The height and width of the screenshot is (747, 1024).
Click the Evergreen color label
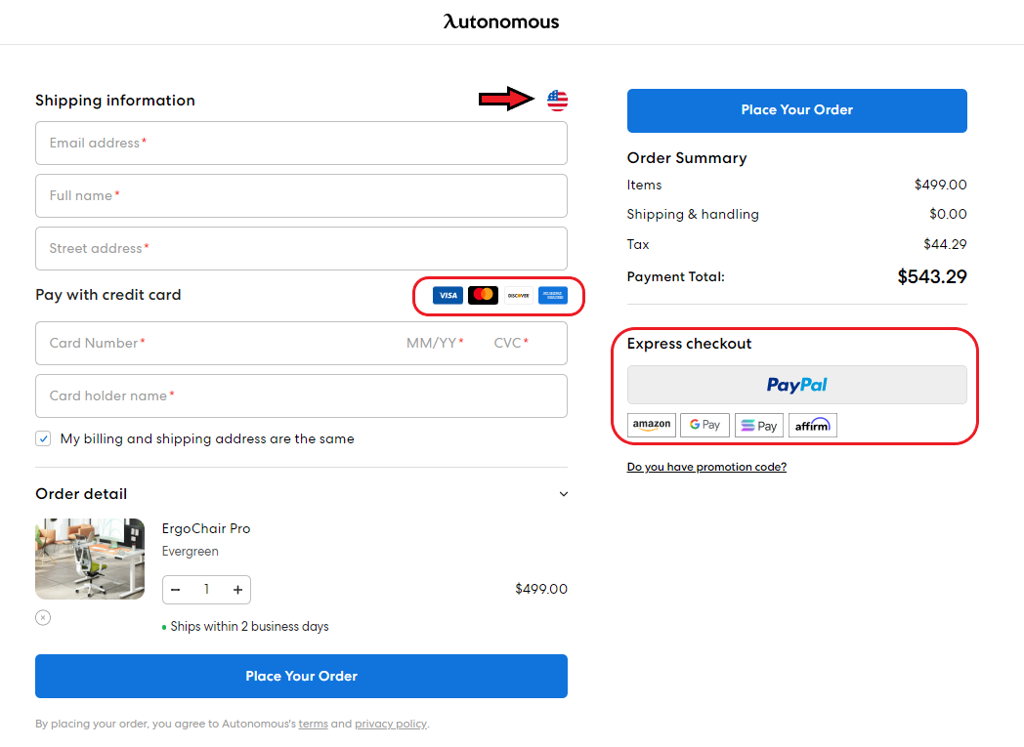click(190, 552)
